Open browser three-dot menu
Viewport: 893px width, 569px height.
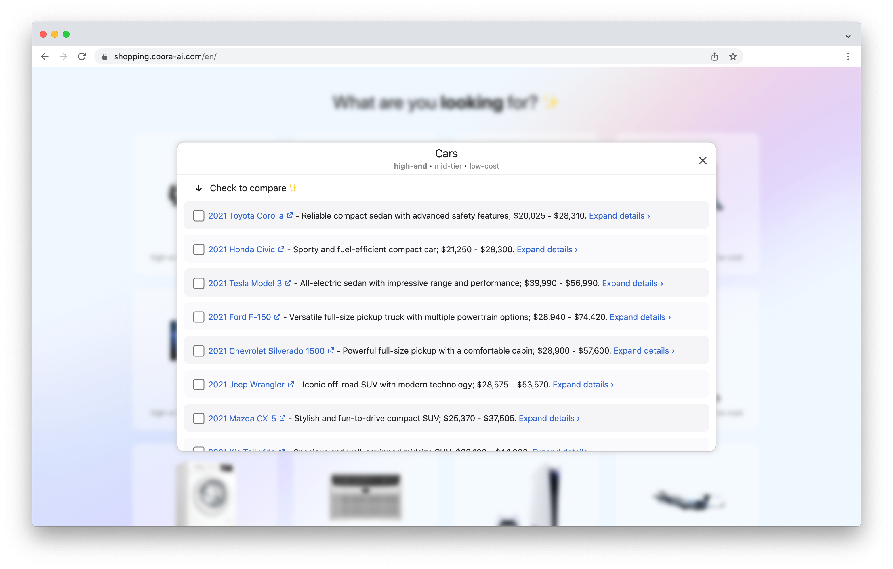coord(848,56)
